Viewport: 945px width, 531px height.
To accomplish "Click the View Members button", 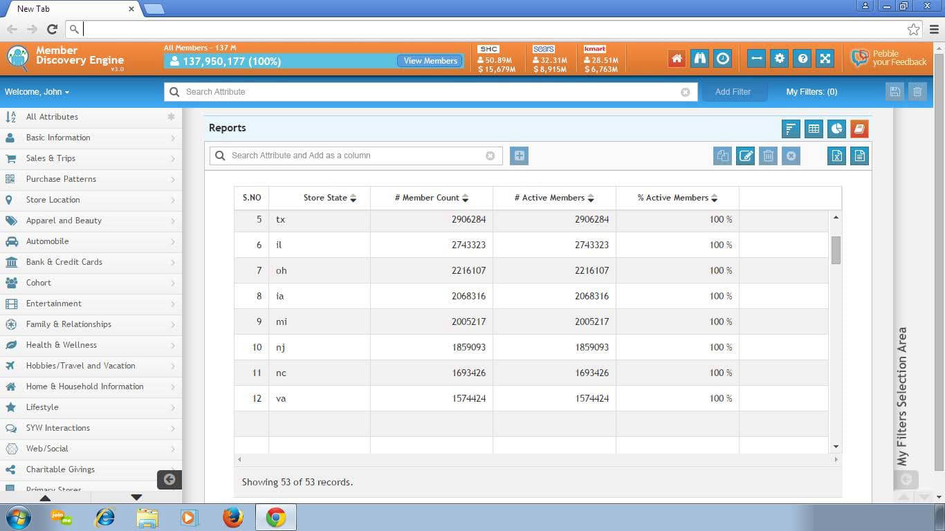I will pyautogui.click(x=430, y=61).
